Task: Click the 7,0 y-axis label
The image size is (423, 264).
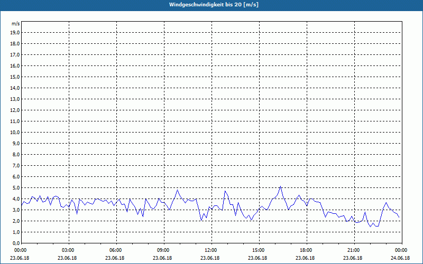Action: 16,165
